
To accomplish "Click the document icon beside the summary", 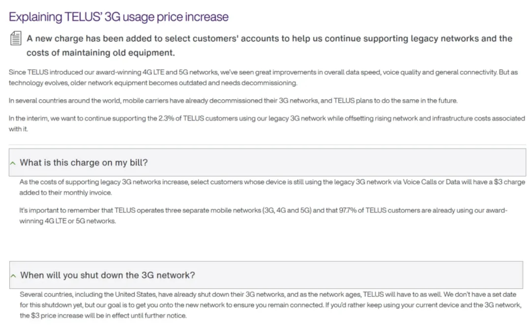I will pos(16,38).
